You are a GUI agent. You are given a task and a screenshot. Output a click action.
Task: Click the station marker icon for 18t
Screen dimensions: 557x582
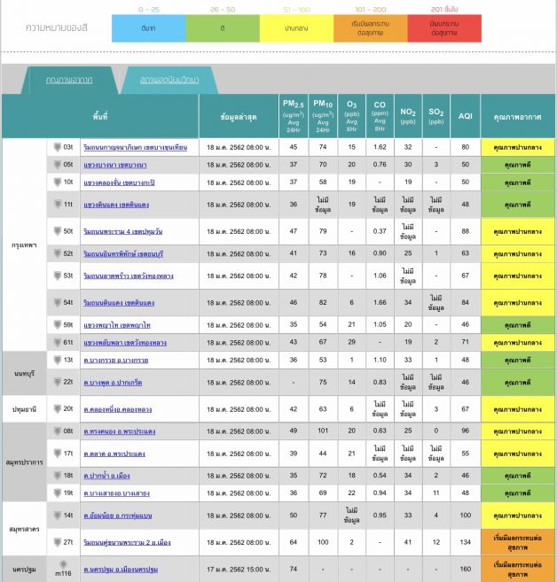pyautogui.click(x=58, y=476)
